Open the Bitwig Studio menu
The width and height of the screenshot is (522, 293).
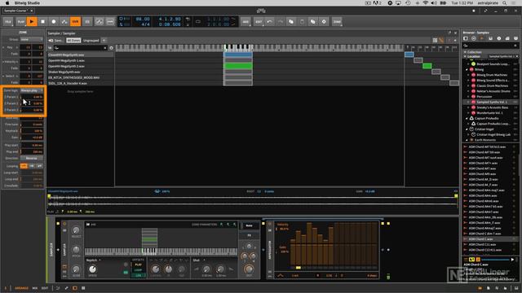(x=27, y=2)
